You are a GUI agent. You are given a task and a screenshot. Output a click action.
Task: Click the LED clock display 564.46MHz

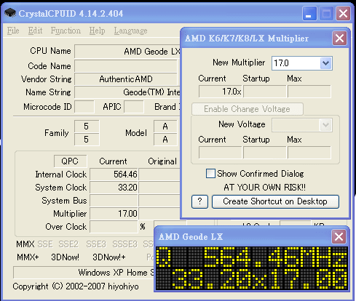pyautogui.click(x=251, y=268)
